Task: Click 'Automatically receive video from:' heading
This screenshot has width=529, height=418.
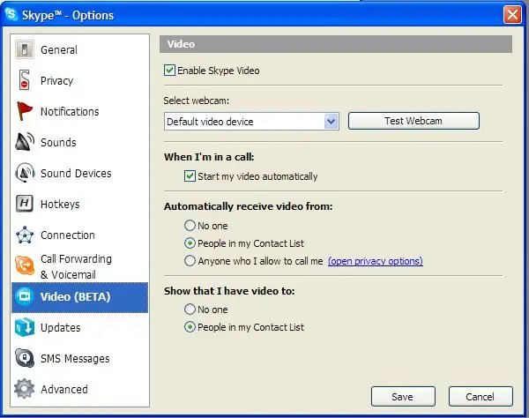Action: tap(249, 206)
